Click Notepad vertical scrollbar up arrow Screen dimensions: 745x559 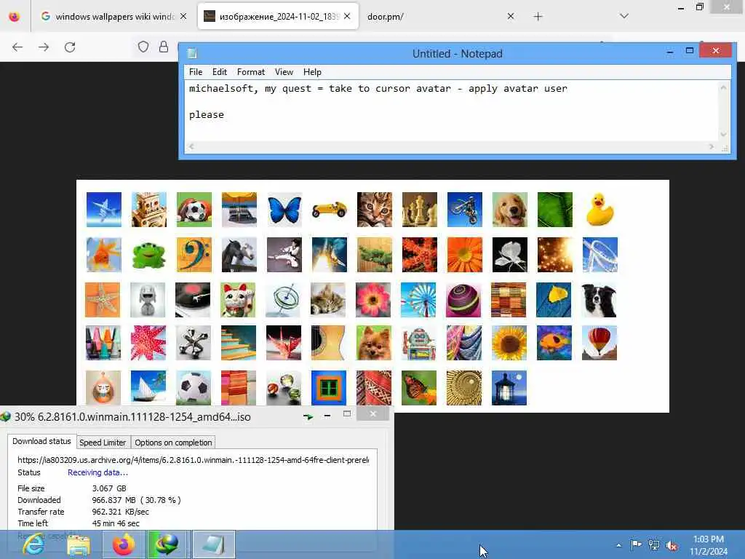pyautogui.click(x=724, y=87)
